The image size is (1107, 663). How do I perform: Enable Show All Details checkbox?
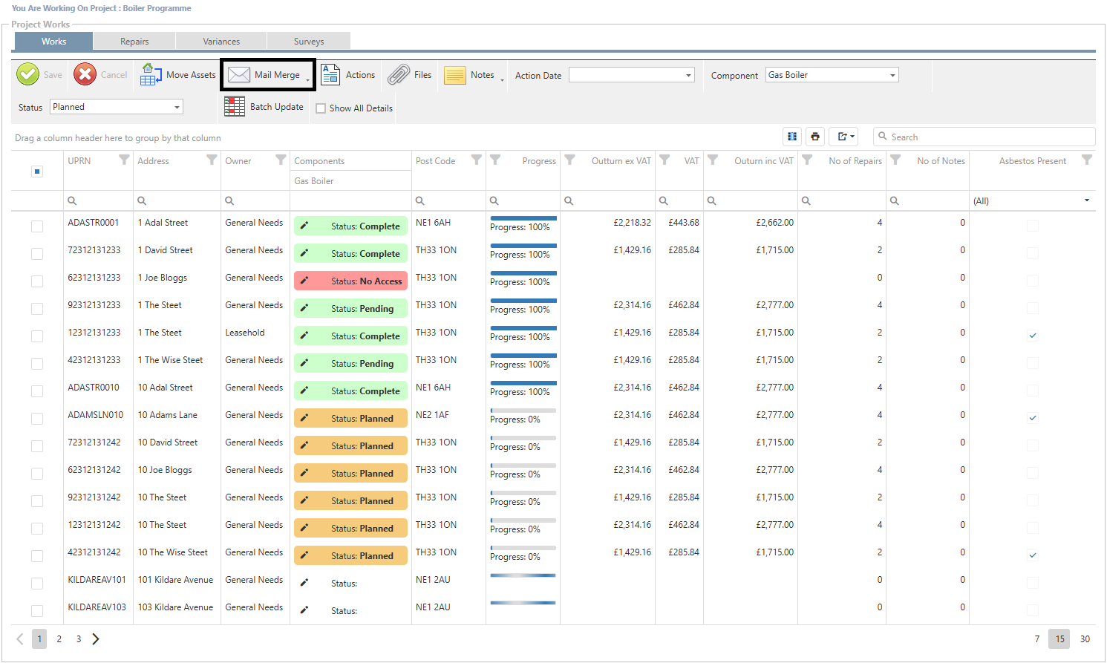coord(321,108)
